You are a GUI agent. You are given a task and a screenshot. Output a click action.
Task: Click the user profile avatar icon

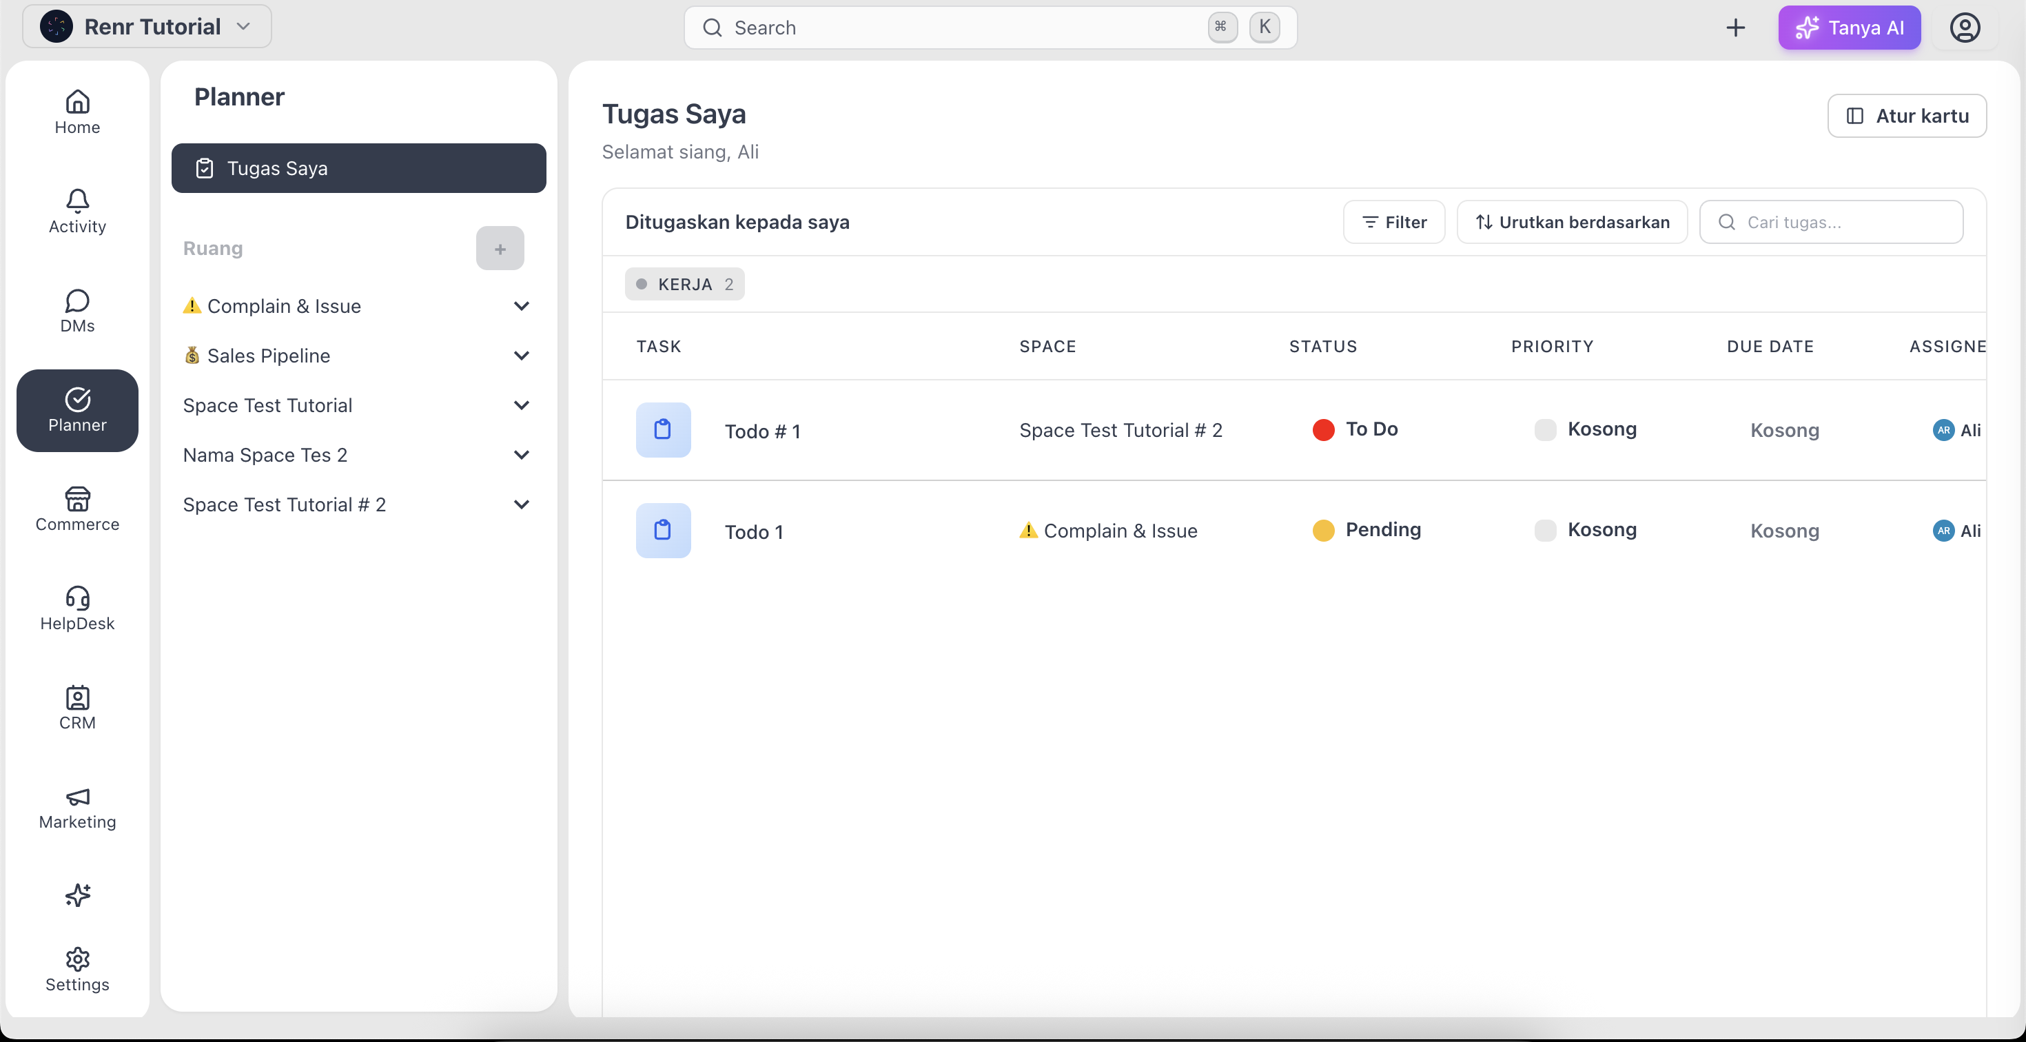[1965, 28]
